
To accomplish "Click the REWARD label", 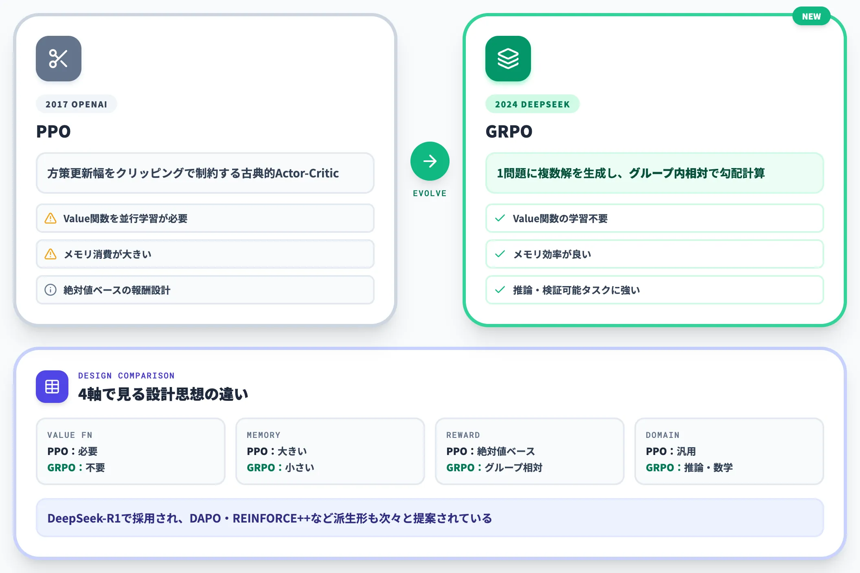I will pos(463,435).
